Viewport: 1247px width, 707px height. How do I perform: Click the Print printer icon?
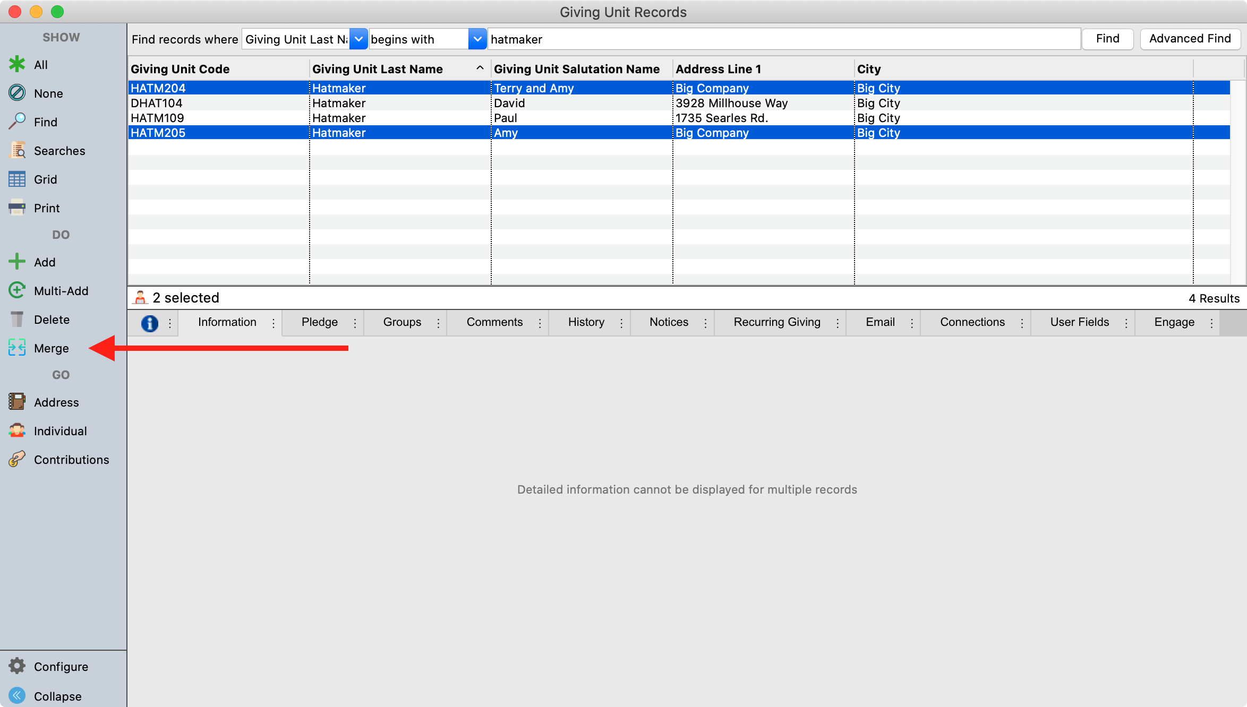(x=17, y=208)
